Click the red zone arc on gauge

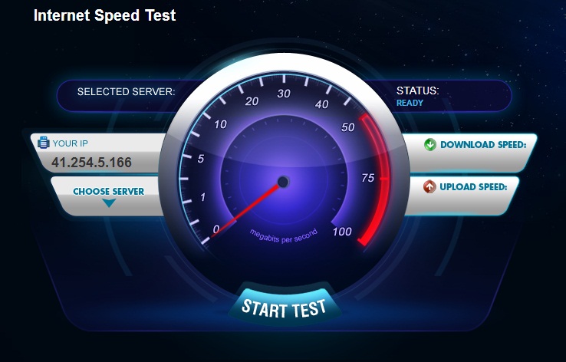pyautogui.click(x=377, y=179)
